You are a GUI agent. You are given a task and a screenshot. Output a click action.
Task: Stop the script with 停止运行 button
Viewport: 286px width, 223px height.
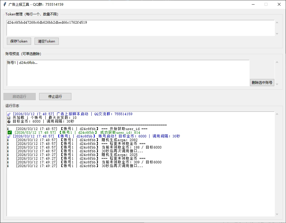55,96
